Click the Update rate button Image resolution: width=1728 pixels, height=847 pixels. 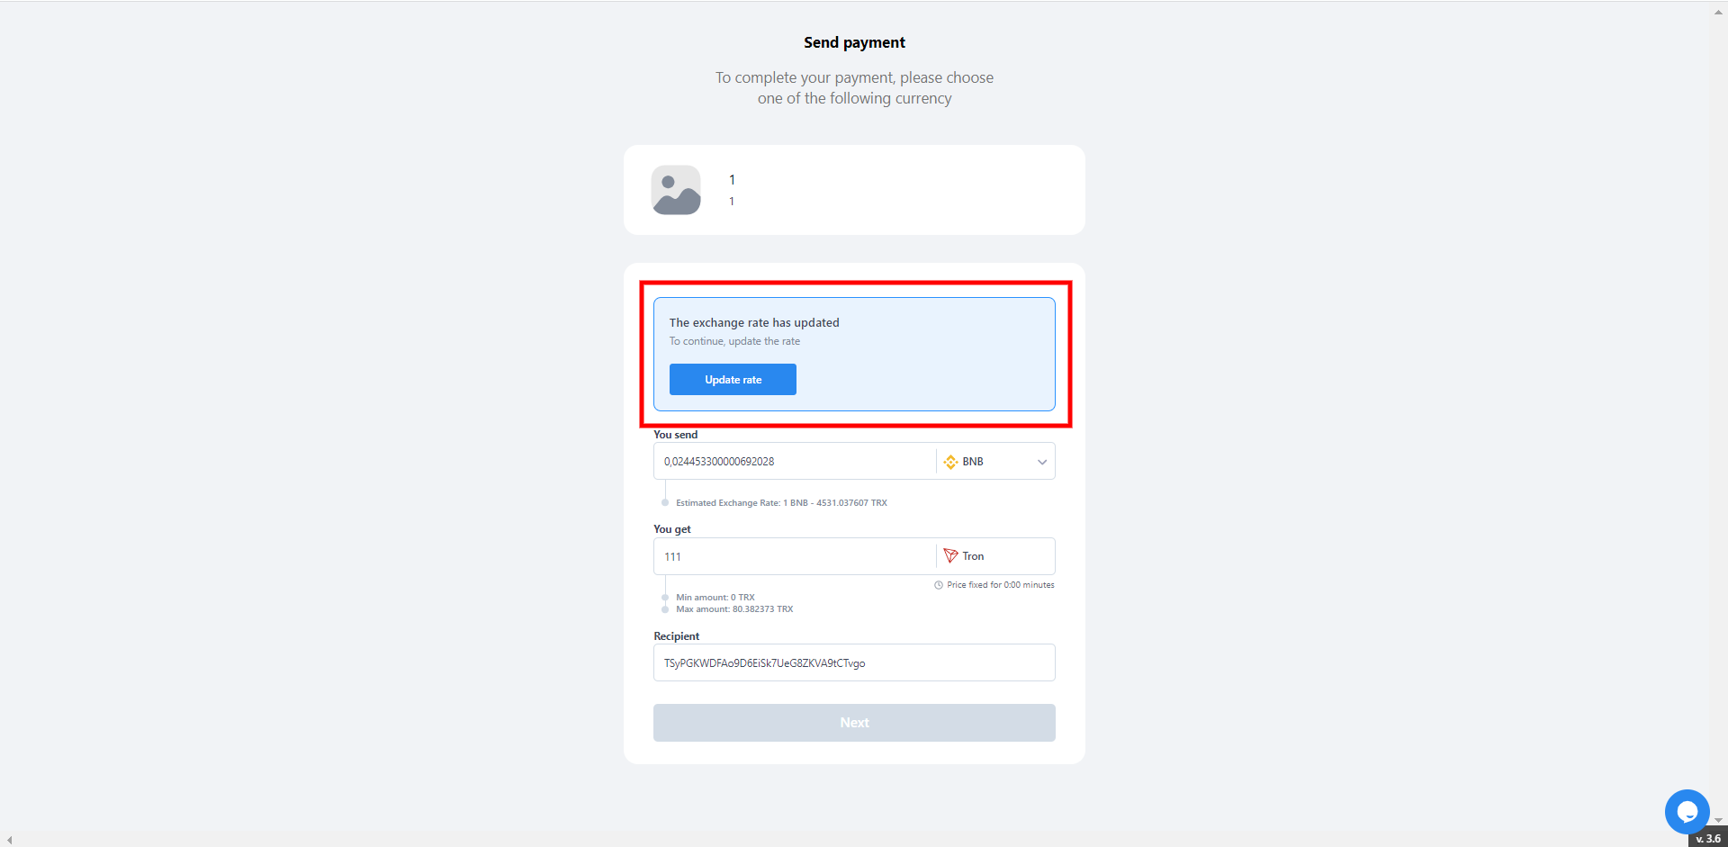tap(733, 380)
